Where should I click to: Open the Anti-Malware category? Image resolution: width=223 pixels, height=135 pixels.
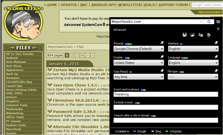16,62
